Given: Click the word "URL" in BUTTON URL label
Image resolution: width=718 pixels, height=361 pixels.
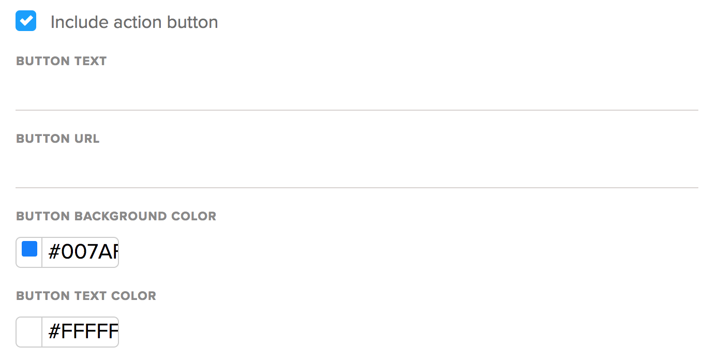Looking at the screenshot, I should pos(86,139).
